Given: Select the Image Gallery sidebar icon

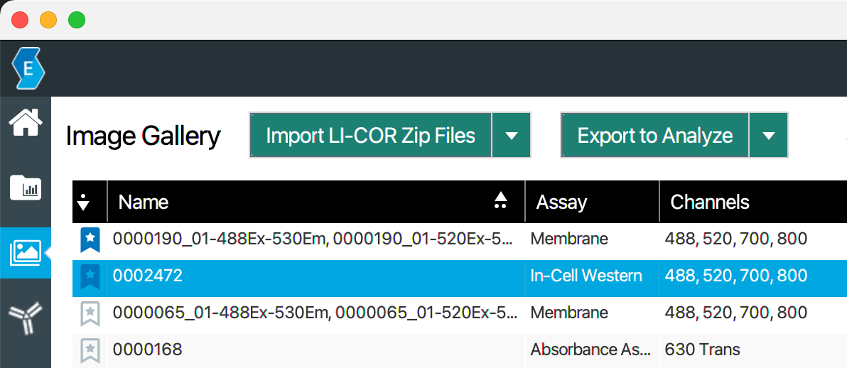Looking at the screenshot, I should 26,252.
